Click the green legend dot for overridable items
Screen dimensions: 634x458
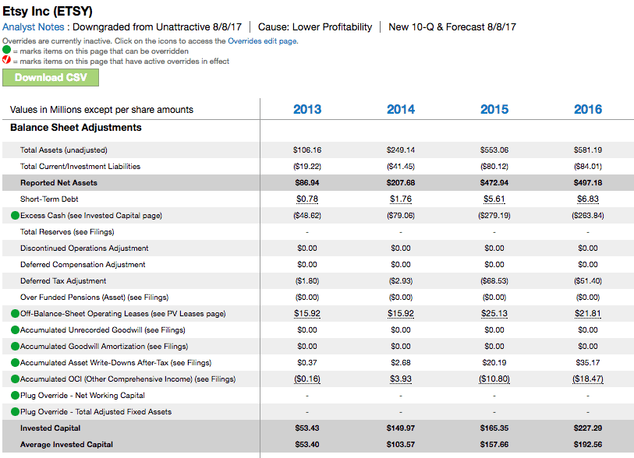click(6, 50)
